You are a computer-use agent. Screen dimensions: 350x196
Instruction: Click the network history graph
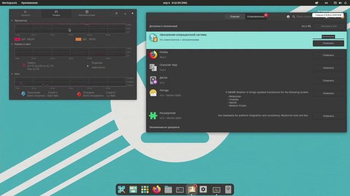[x=71, y=82]
